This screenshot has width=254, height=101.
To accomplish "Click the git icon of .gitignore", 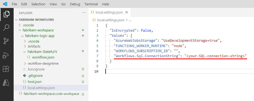I will [24, 75].
